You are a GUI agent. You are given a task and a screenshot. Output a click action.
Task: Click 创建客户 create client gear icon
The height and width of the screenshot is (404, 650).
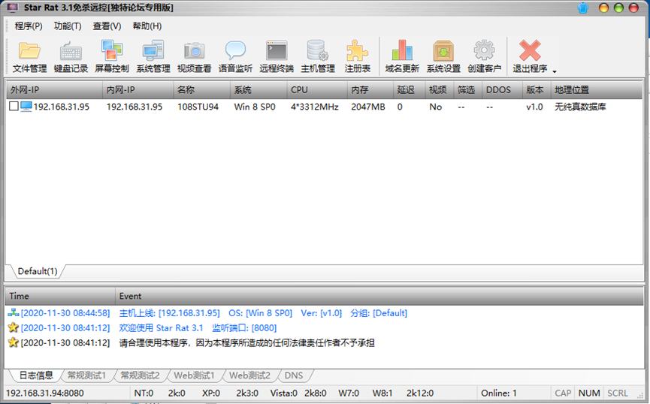pyautogui.click(x=484, y=50)
